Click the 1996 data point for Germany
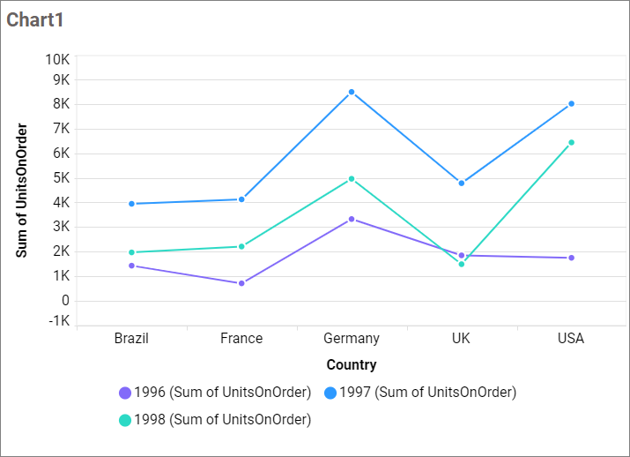 pyautogui.click(x=352, y=219)
